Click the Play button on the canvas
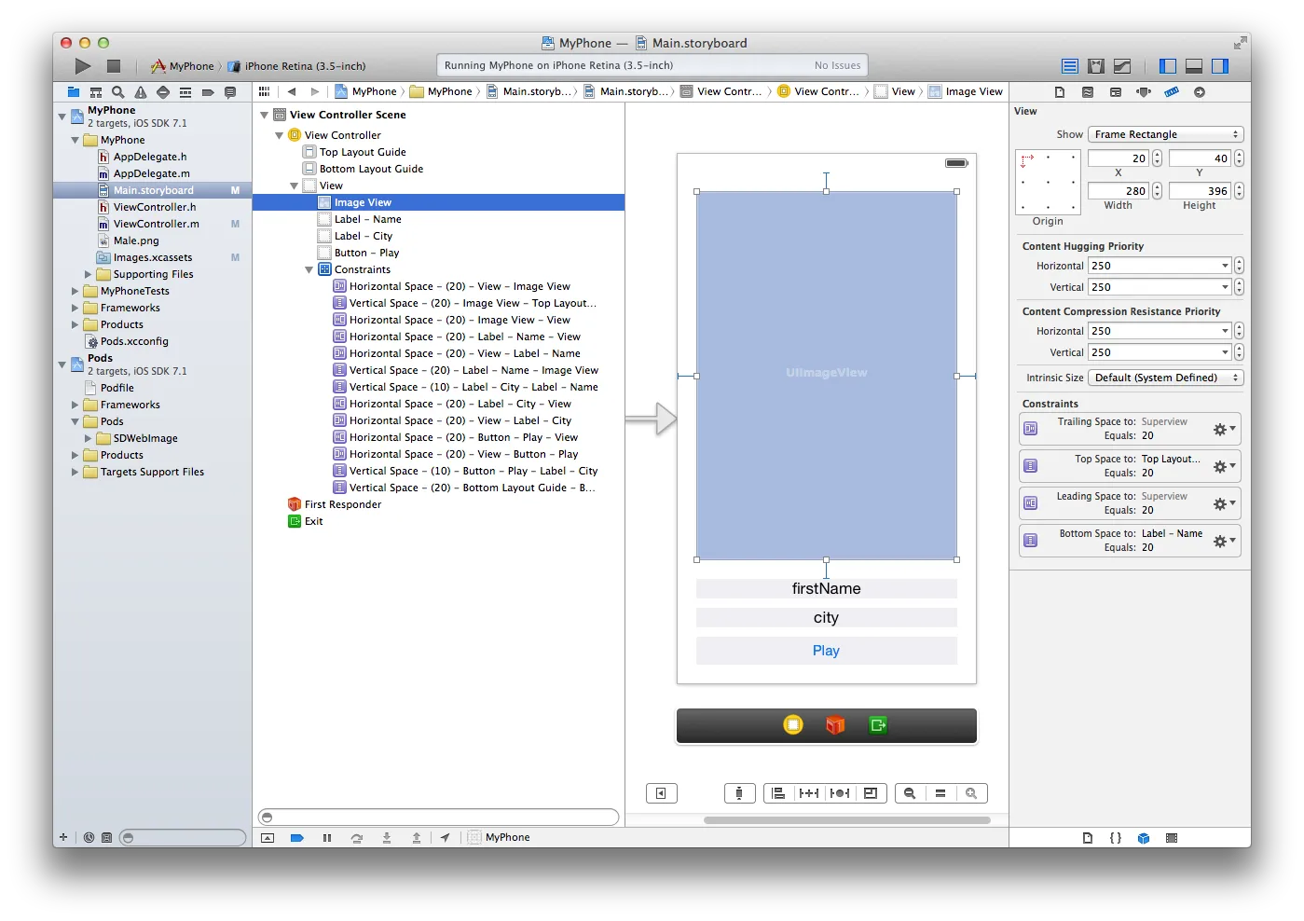Image resolution: width=1304 pixels, height=921 pixels. [826, 651]
